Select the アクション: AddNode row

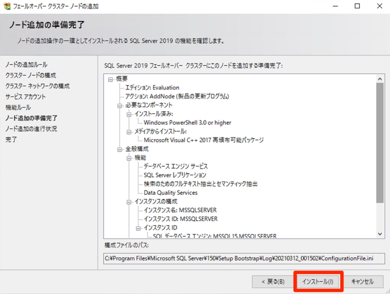coord(177,97)
